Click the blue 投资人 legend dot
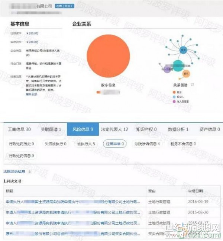This screenshot has width=223, height=241. coord(174,96)
